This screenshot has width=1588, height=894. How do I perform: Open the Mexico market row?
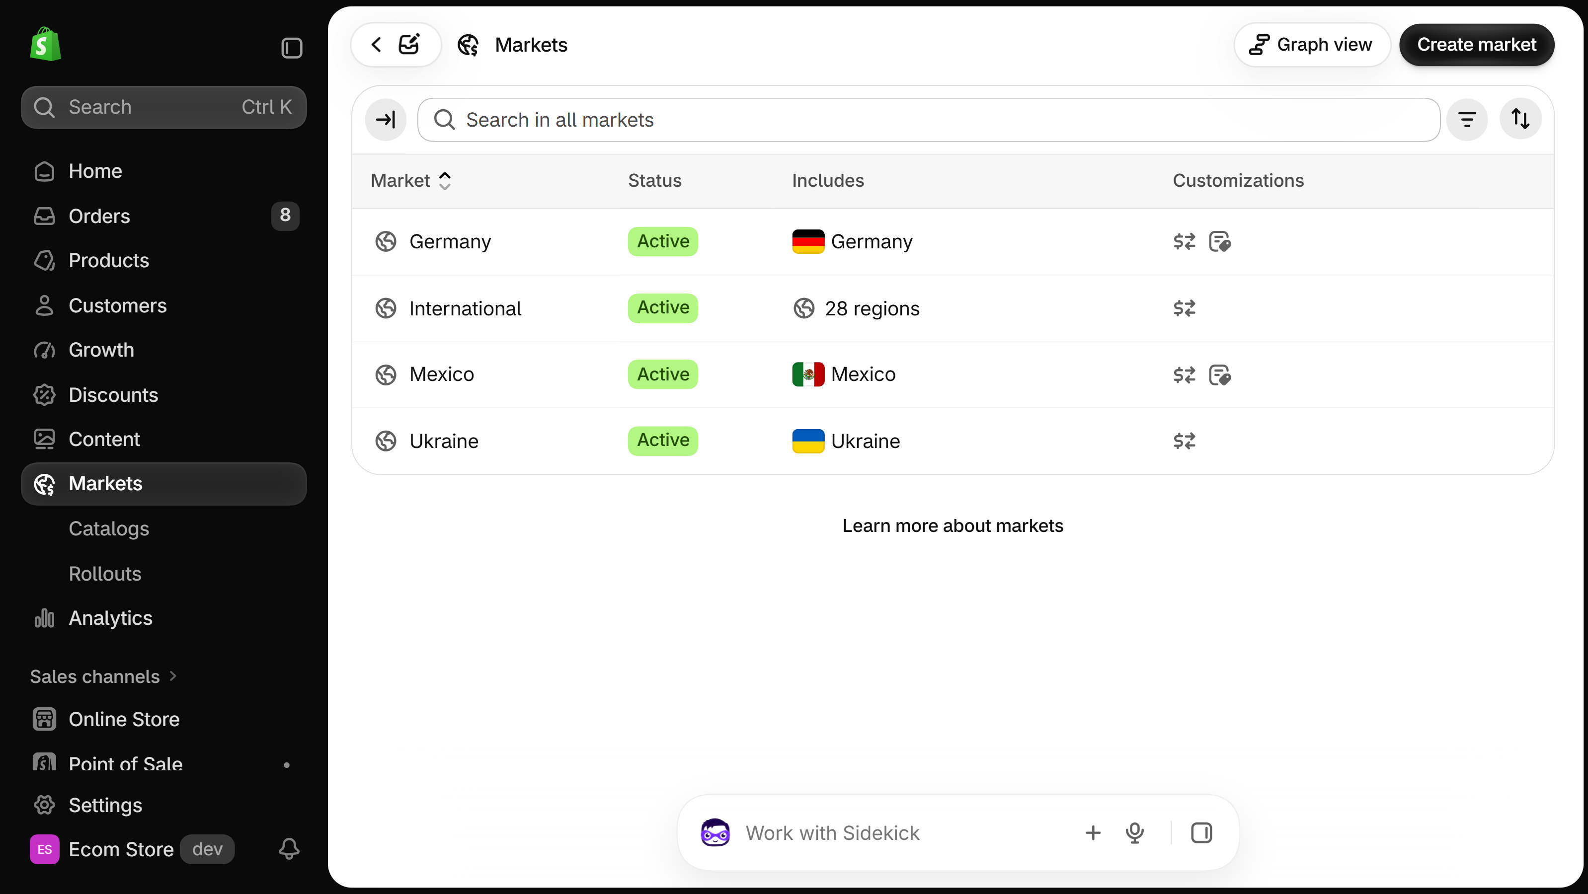point(953,374)
